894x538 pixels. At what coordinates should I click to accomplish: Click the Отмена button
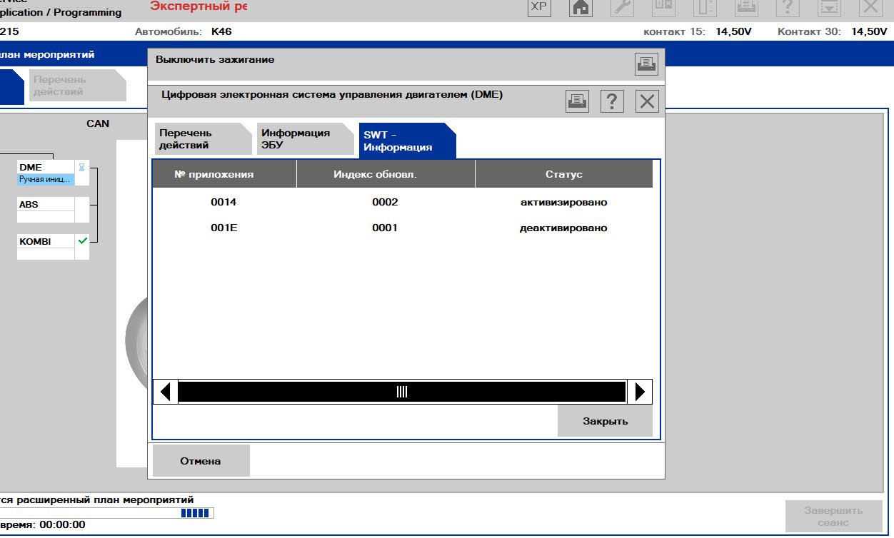[201, 461]
